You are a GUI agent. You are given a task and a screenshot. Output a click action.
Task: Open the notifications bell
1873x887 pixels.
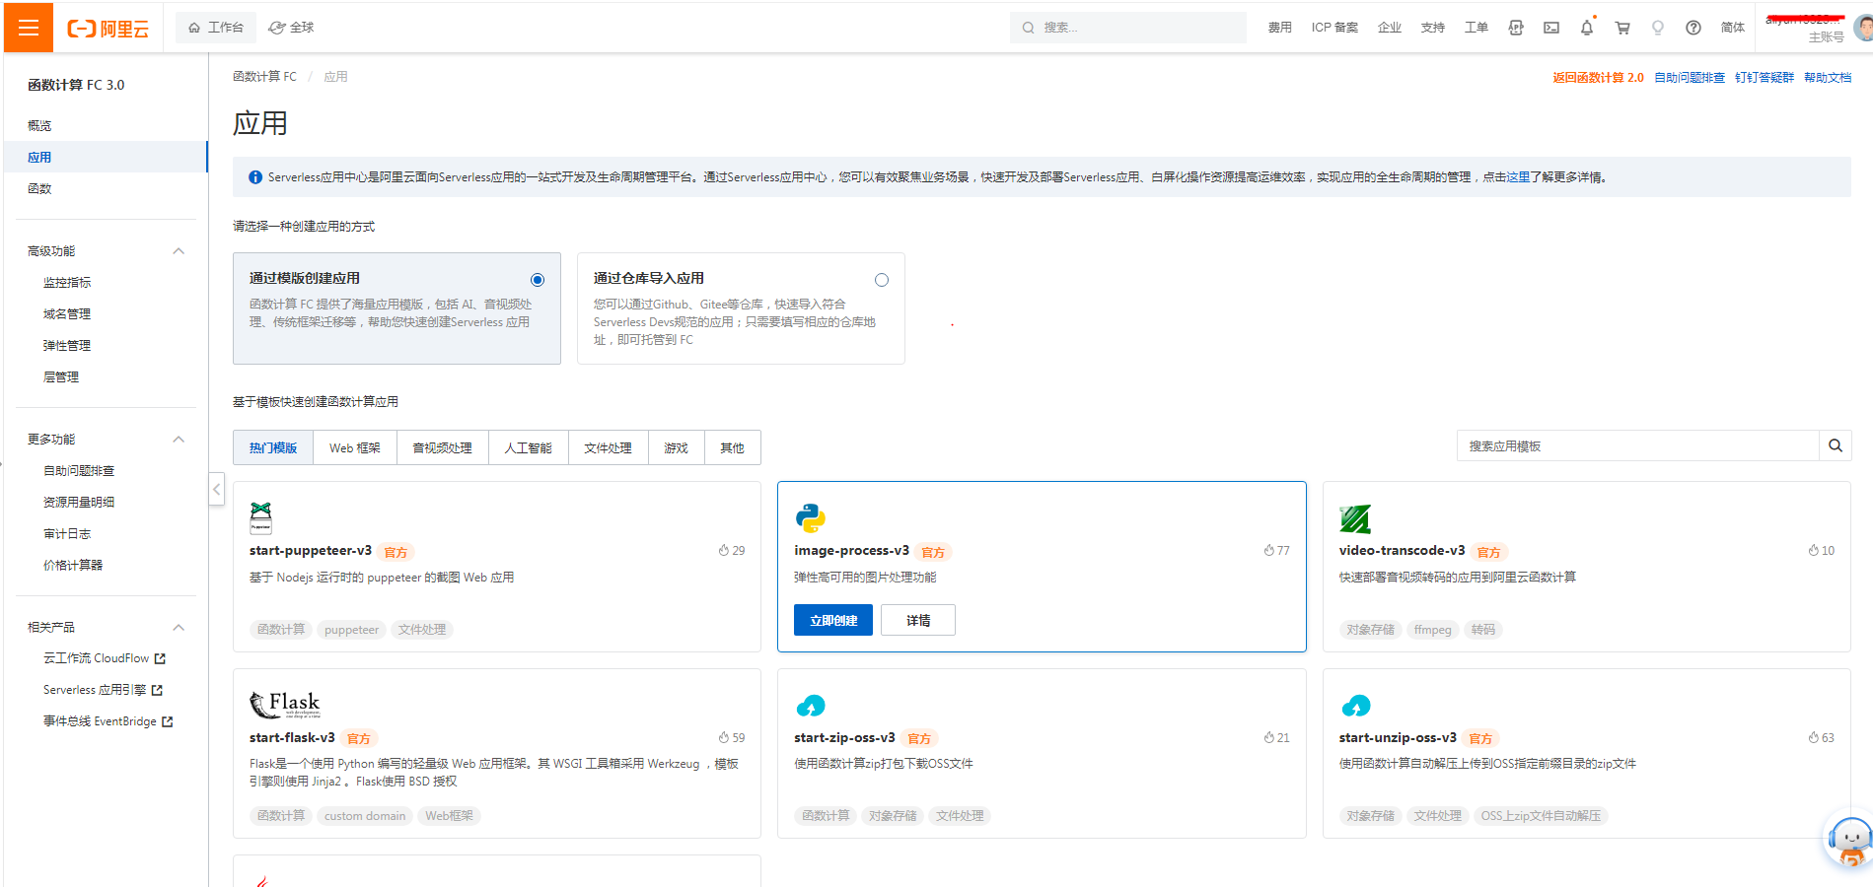click(x=1587, y=28)
